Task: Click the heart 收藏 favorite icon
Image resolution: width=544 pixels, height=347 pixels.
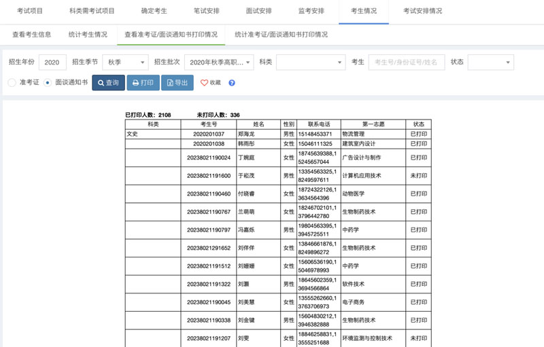Action: pos(203,83)
